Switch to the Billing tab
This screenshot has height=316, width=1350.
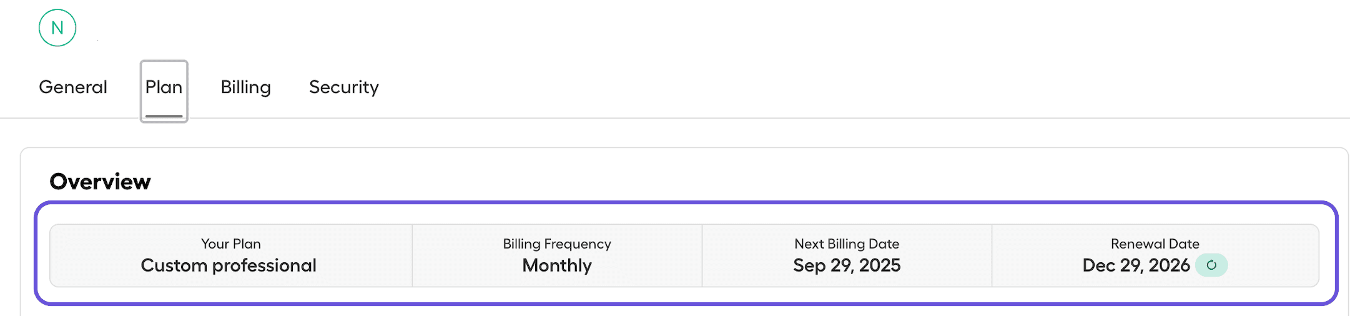[245, 87]
